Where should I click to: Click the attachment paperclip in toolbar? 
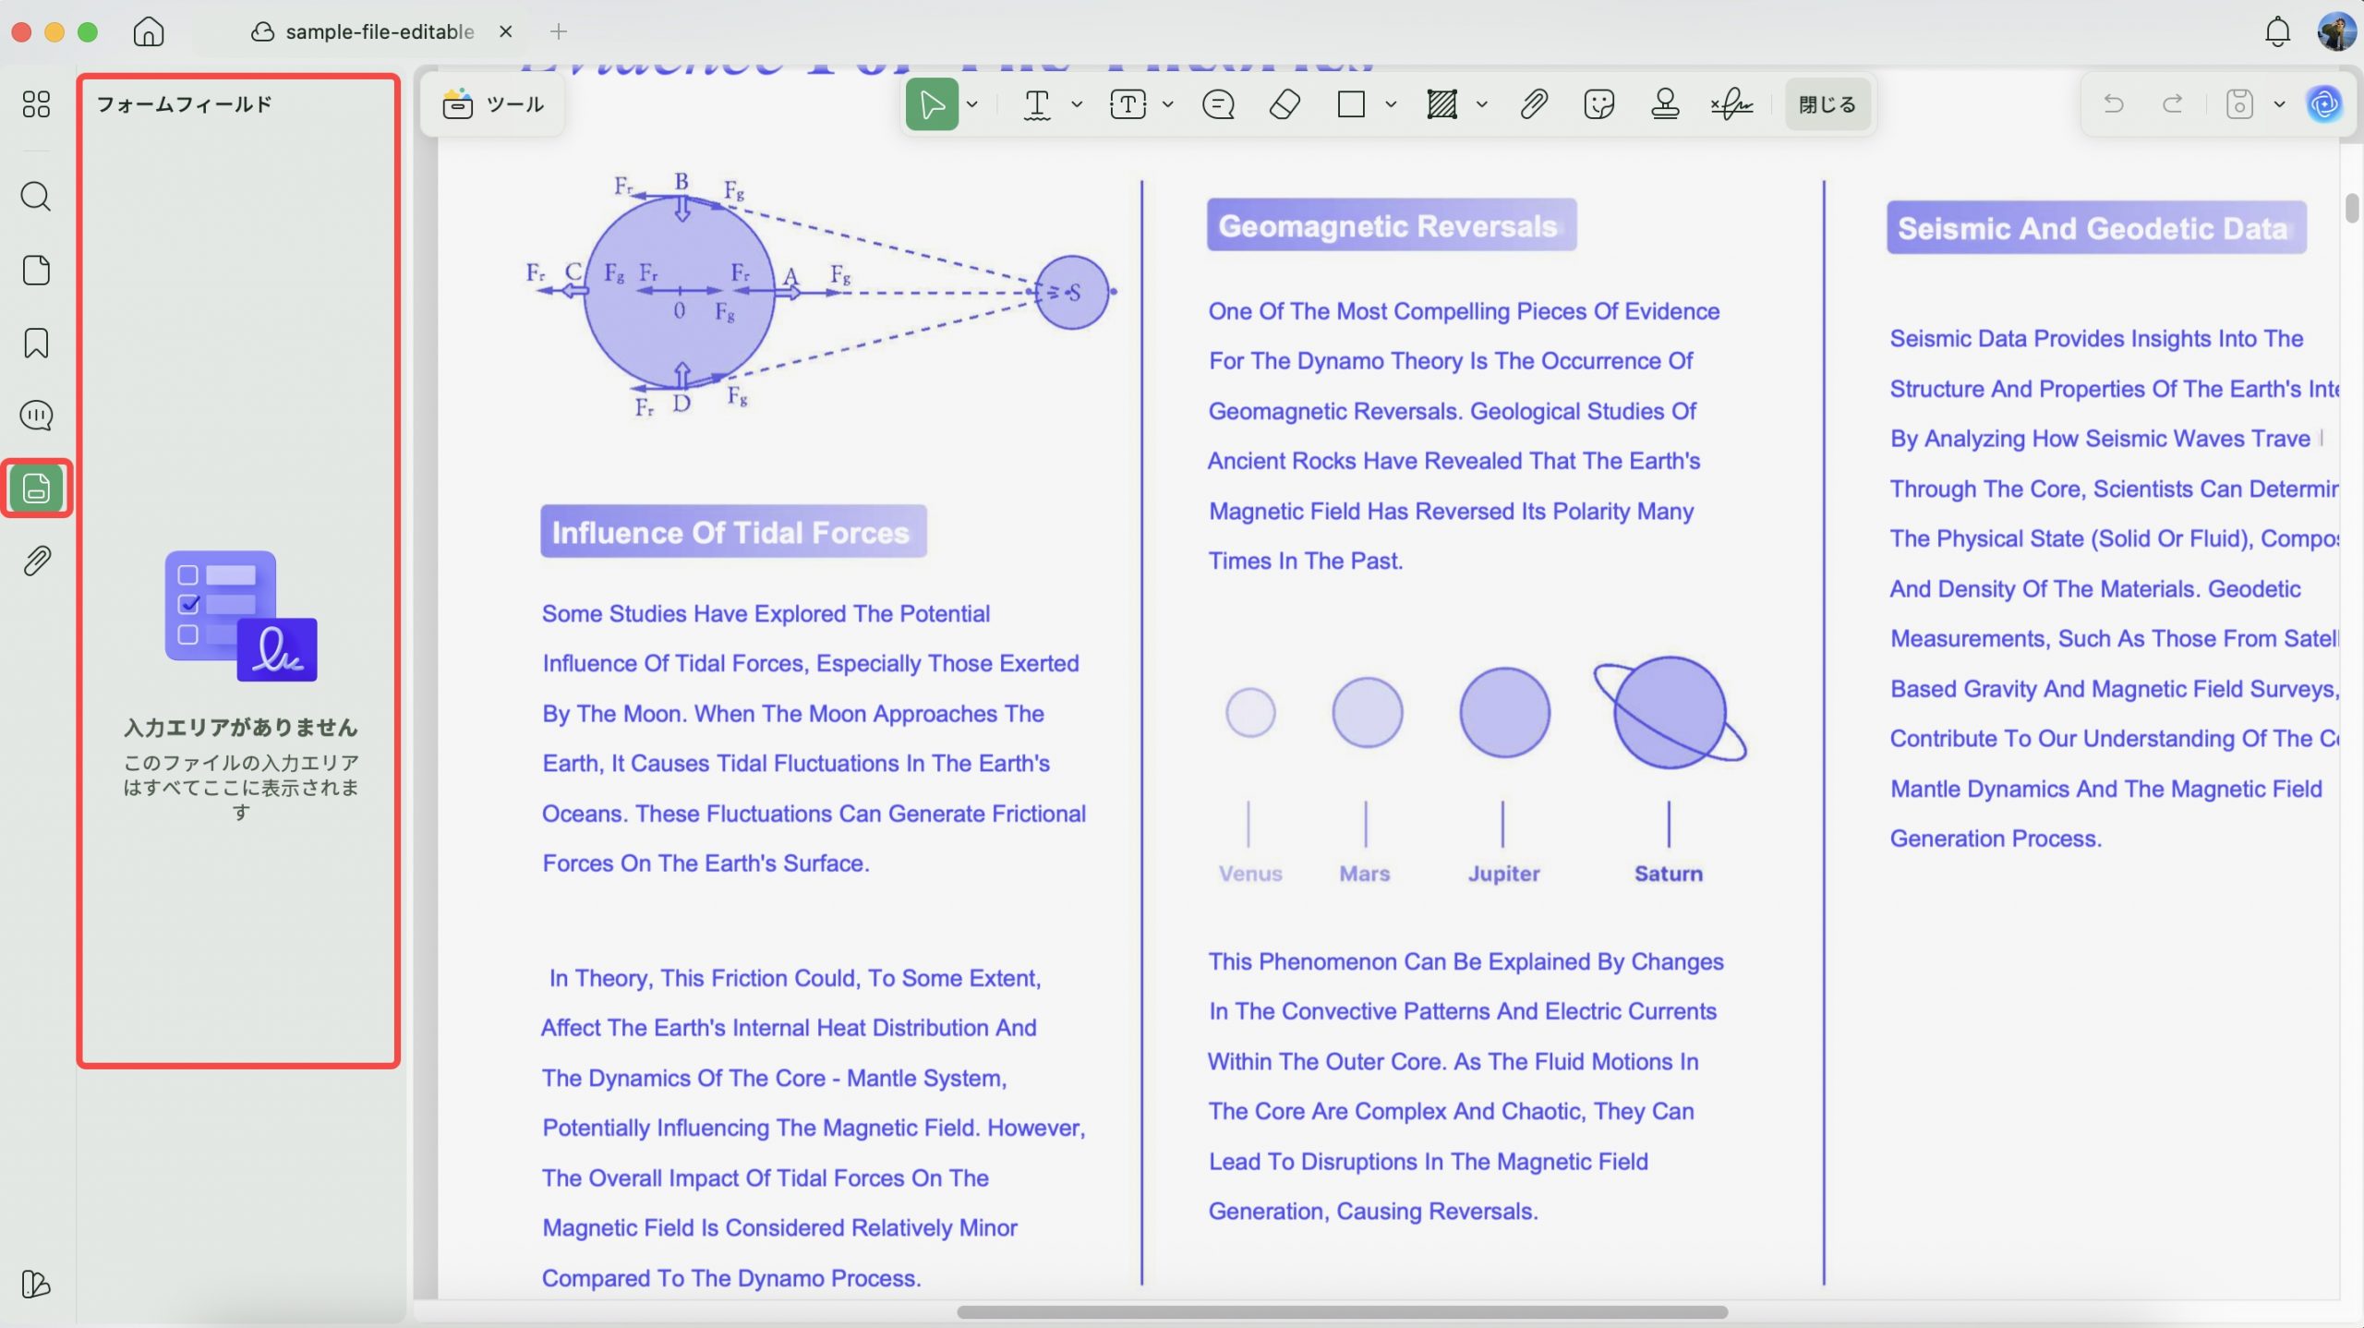click(x=1534, y=104)
